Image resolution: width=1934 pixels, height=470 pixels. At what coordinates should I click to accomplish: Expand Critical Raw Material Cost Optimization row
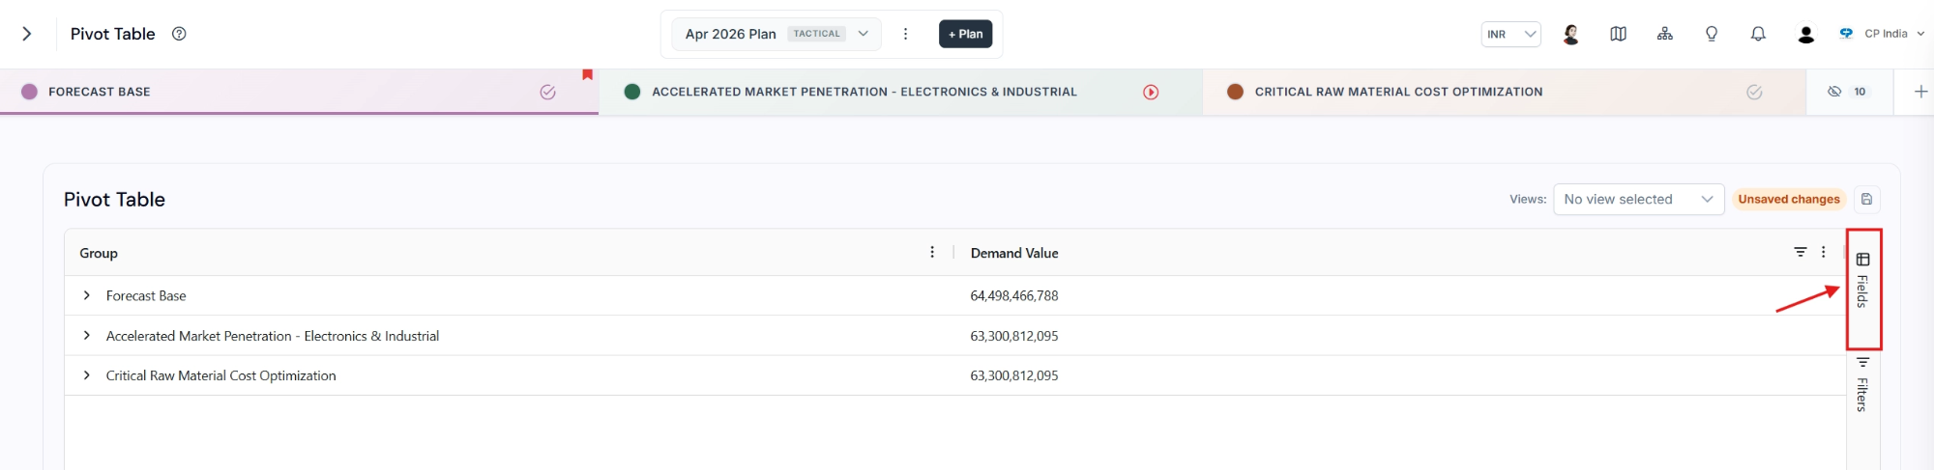87,375
